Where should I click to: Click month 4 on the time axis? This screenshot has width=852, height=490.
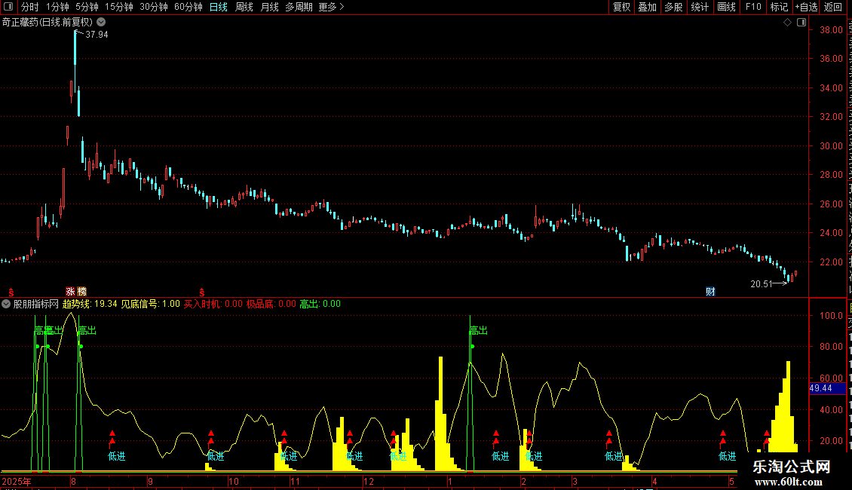[x=654, y=481]
